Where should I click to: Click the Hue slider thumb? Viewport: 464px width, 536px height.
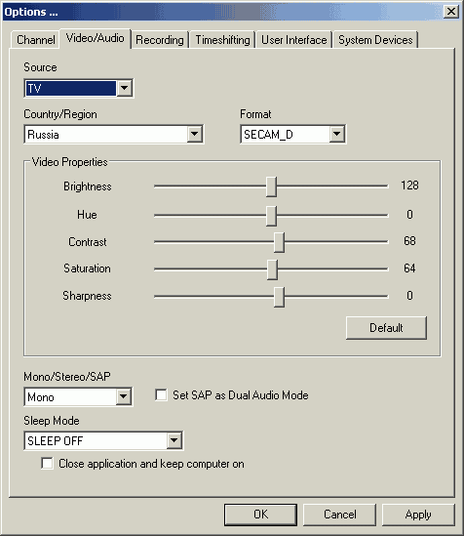pos(271,216)
